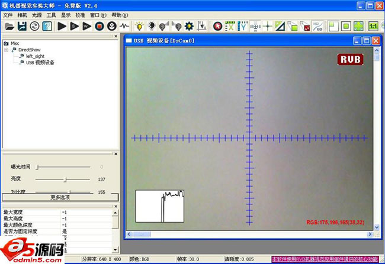Toggle the crosshair overlay toolbar icon
The image size is (385, 264).
point(268,26)
